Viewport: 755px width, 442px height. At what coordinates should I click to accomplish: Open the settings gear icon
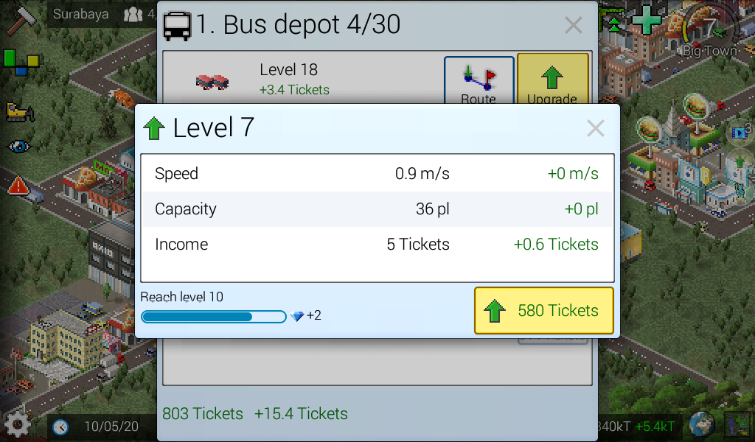[x=18, y=424]
